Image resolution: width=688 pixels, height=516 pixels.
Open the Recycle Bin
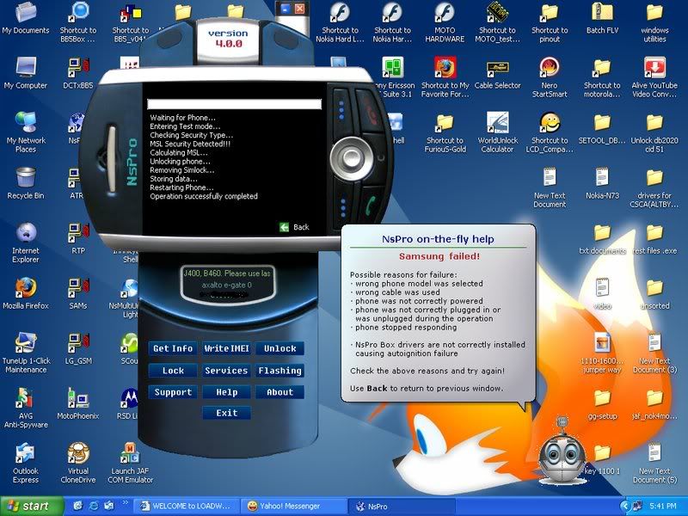coord(26,183)
